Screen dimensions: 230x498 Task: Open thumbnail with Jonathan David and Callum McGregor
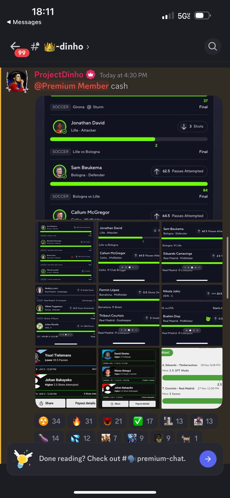[129, 252]
